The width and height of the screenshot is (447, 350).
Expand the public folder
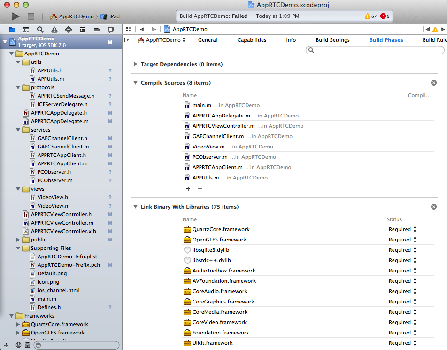click(x=18, y=240)
